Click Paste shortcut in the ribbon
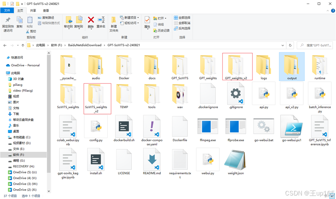The height and width of the screenshot is (199, 336). point(49,23)
